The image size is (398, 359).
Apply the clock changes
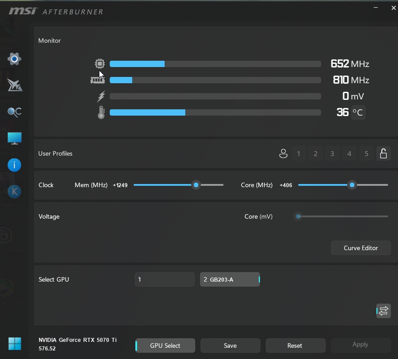[361, 345]
